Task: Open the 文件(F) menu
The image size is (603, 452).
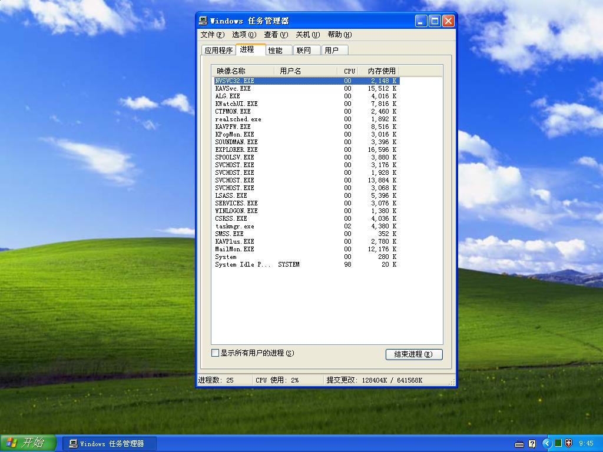Action: pos(212,35)
